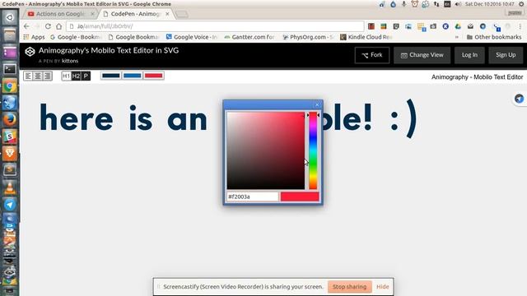Click the CodePen logo icon
The image size is (527, 296).
30,51
